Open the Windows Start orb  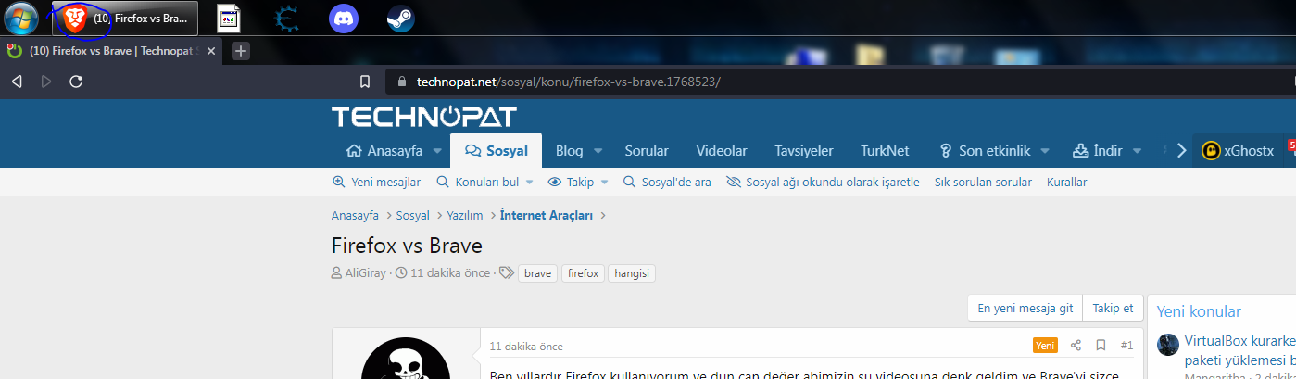pos(20,18)
